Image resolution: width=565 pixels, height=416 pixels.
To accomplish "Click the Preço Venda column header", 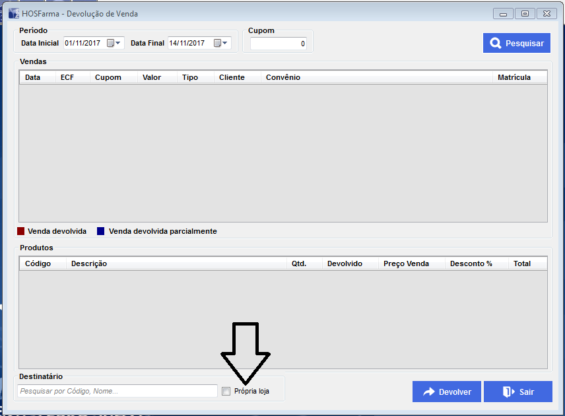I will tap(406, 263).
